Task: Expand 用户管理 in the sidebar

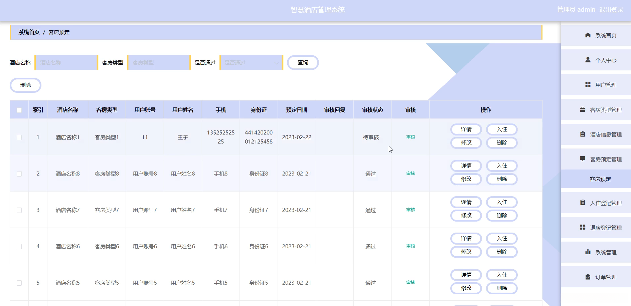Action: pyautogui.click(x=596, y=85)
